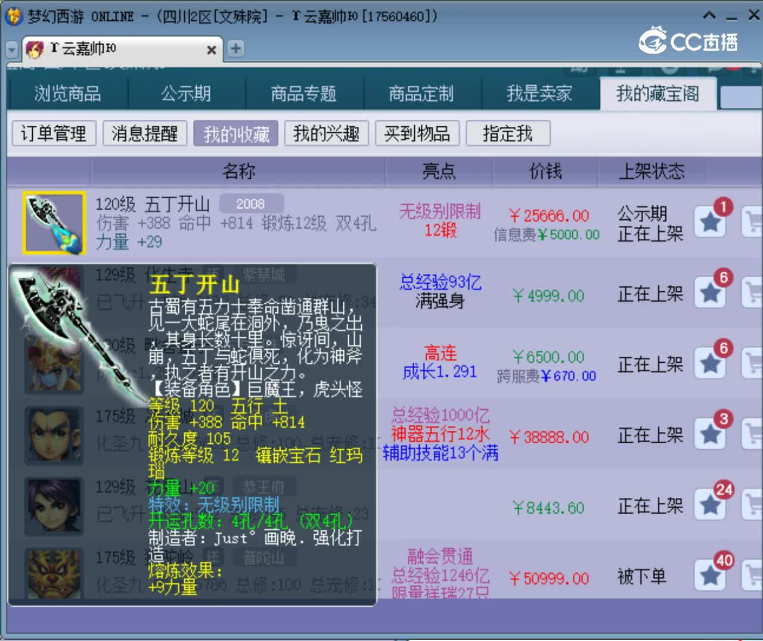
Task: Sort by 价钱 column header
Action: [x=545, y=172]
